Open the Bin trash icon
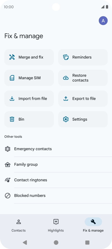This screenshot has height=249, width=112. pyautogui.click(x=12, y=119)
